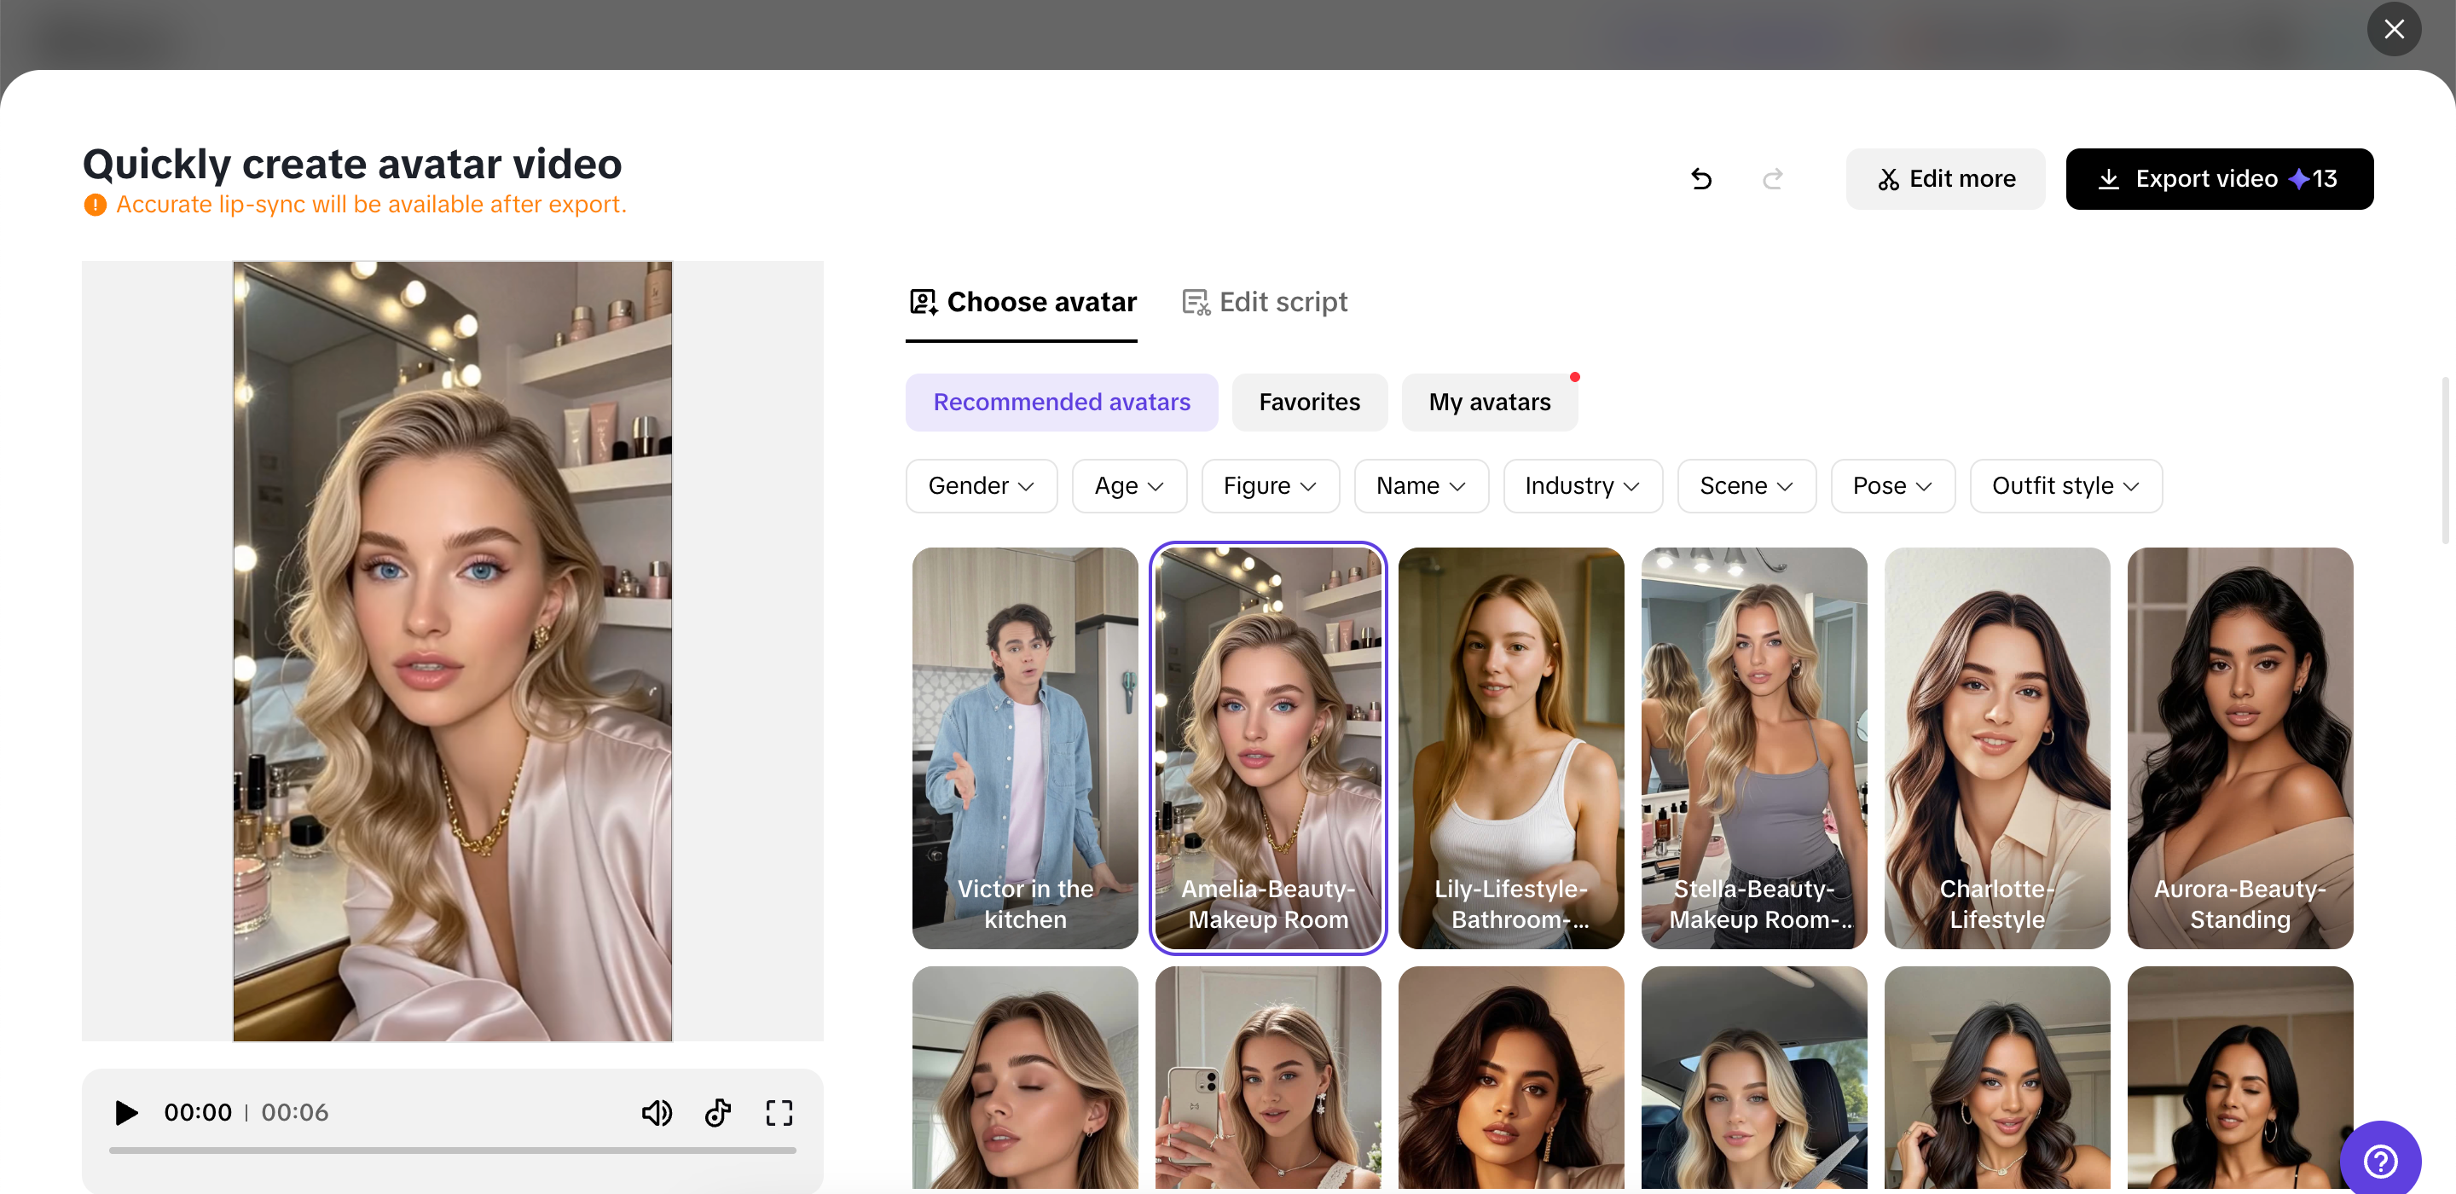Image resolution: width=2456 pixels, height=1194 pixels.
Task: Redo the last change
Action: pos(1772,178)
